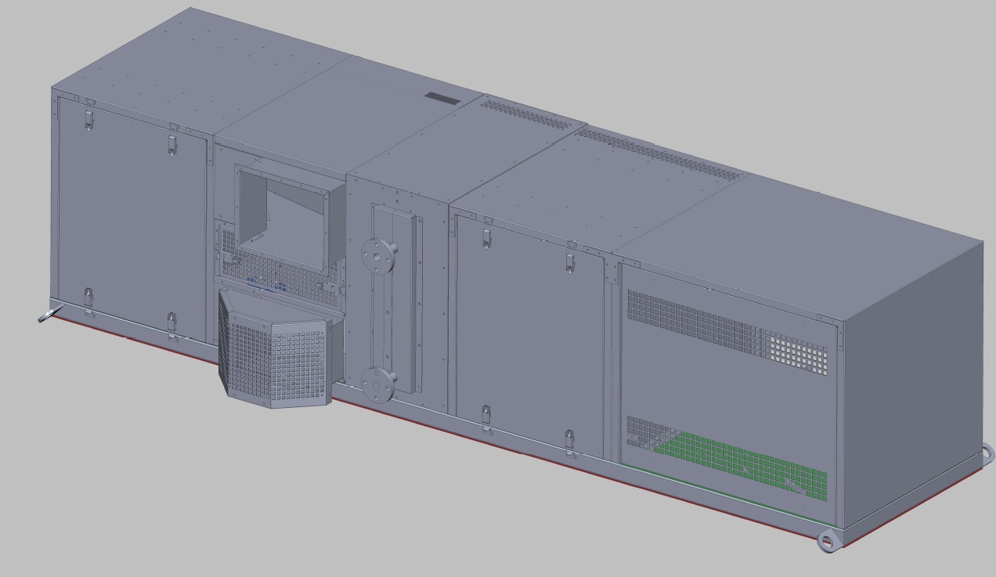Click the bottom-right latch on middle door
The width and height of the screenshot is (996, 577).
(x=570, y=442)
